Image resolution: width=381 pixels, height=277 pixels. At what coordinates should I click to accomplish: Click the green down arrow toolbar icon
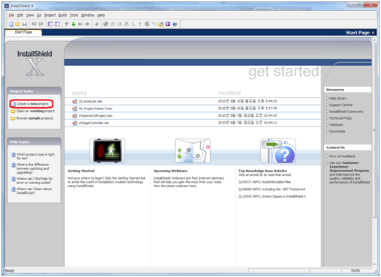click(73, 24)
